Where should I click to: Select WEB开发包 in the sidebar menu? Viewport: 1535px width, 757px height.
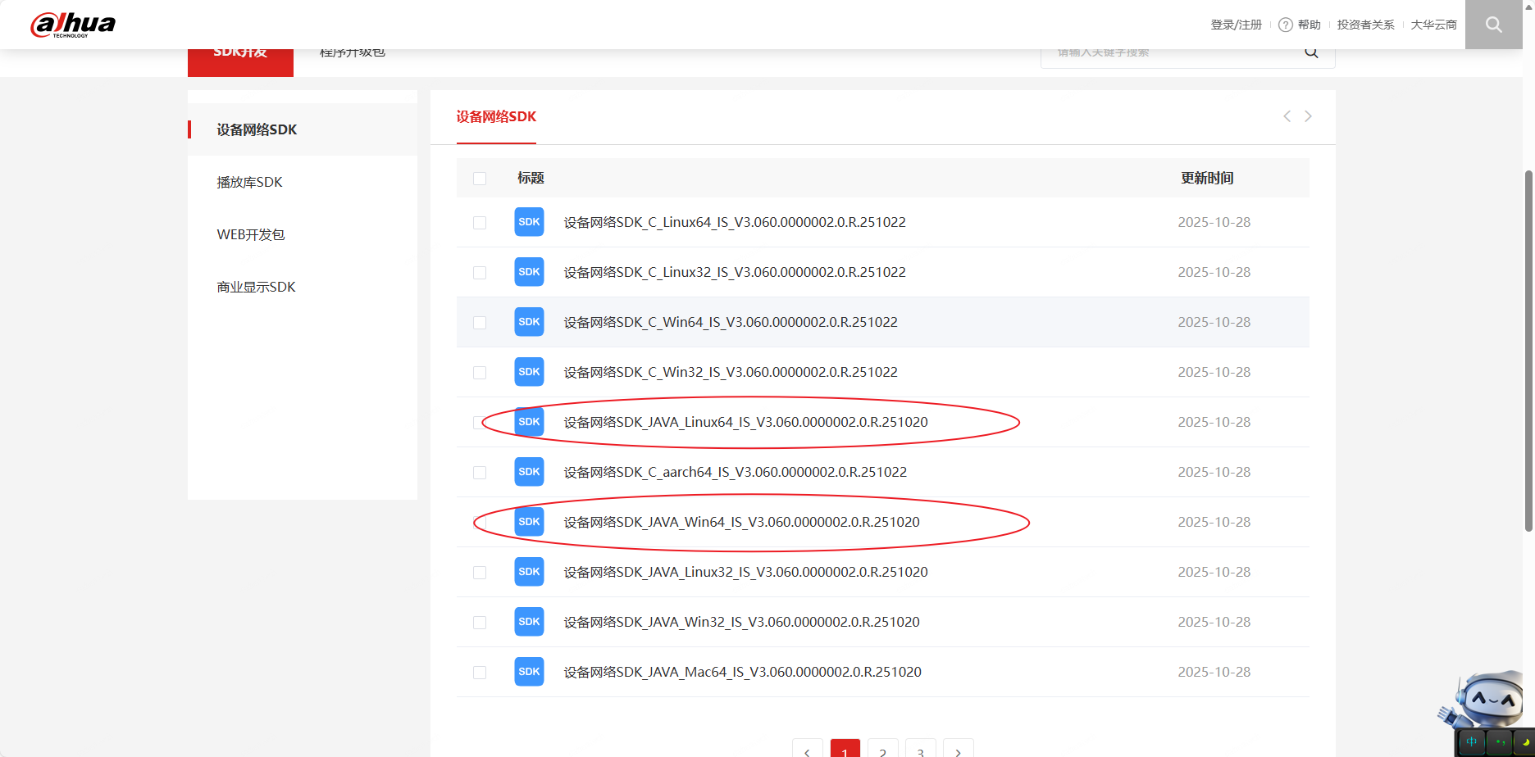tap(250, 233)
